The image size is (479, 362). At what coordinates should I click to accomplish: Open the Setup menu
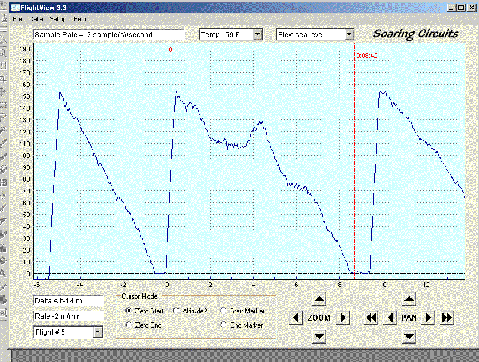pyautogui.click(x=58, y=19)
